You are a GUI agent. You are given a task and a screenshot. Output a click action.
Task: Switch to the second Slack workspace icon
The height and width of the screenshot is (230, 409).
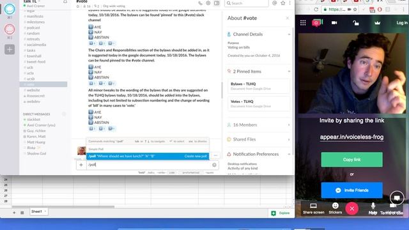(10, 29)
